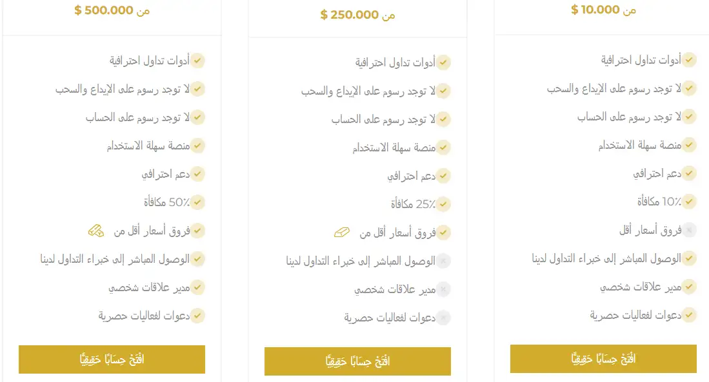Select the 10% مكافأة check icon
The width and height of the screenshot is (709, 382).
690,201
